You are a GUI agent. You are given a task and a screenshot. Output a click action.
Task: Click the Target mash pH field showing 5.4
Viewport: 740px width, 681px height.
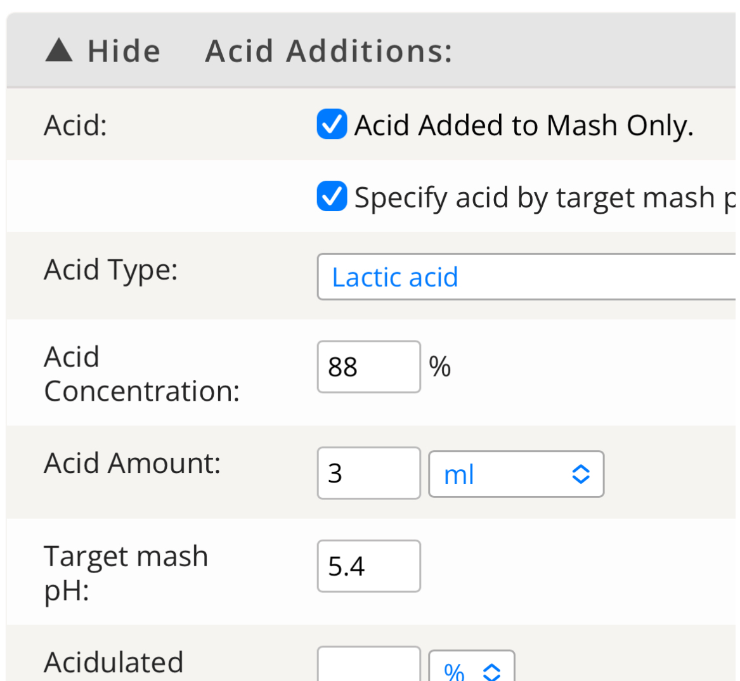(x=368, y=566)
